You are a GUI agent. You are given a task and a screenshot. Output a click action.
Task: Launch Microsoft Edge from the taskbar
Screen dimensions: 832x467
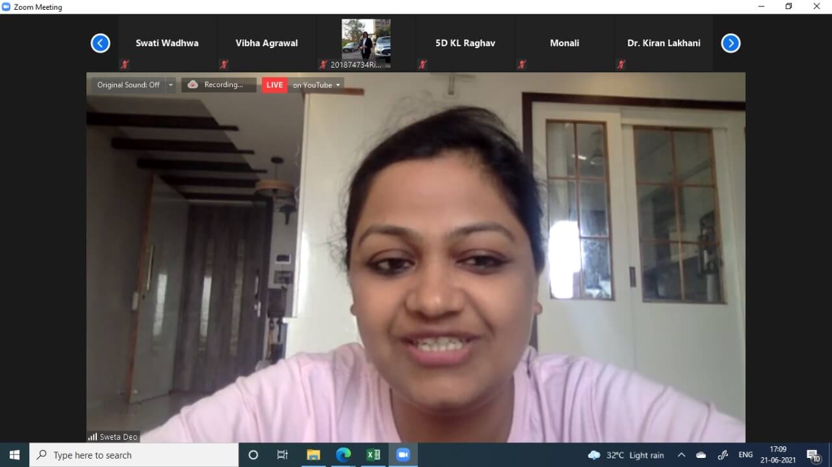[343, 455]
